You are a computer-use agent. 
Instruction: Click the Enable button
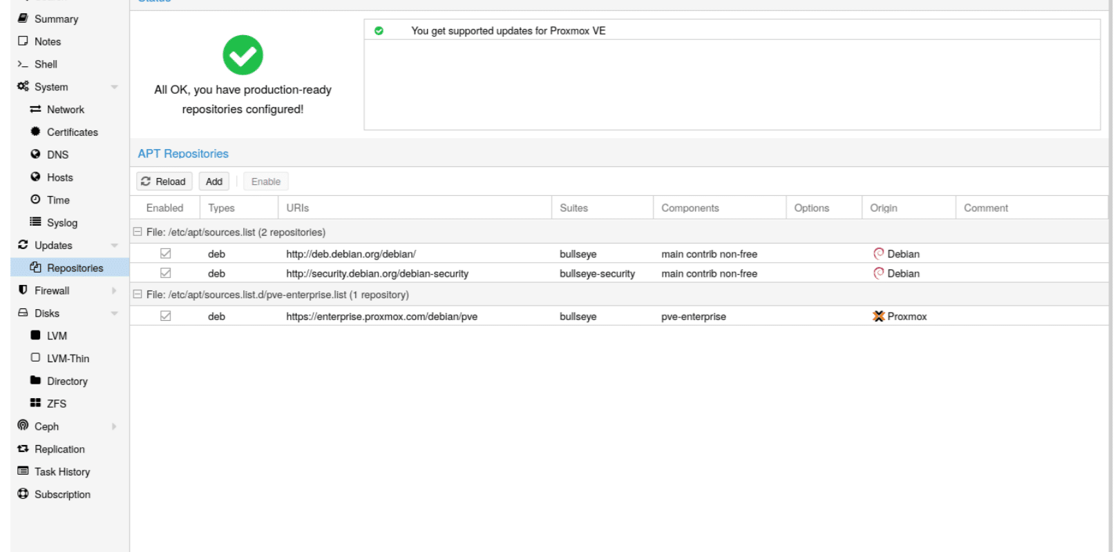pyautogui.click(x=266, y=181)
